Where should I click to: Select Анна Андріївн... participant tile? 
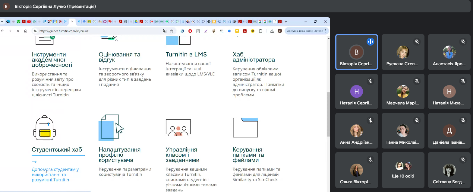(x=356, y=131)
